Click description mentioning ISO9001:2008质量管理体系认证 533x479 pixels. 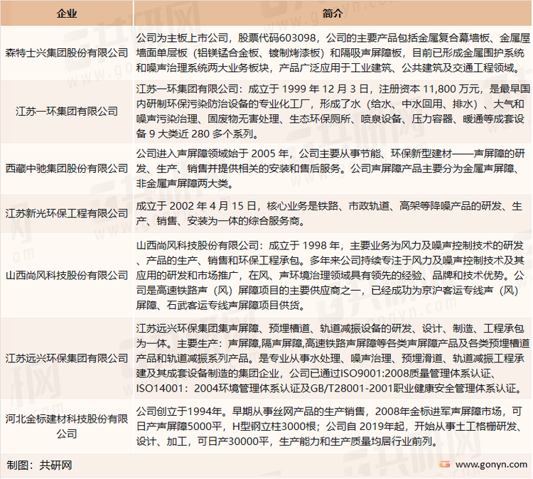click(333, 358)
